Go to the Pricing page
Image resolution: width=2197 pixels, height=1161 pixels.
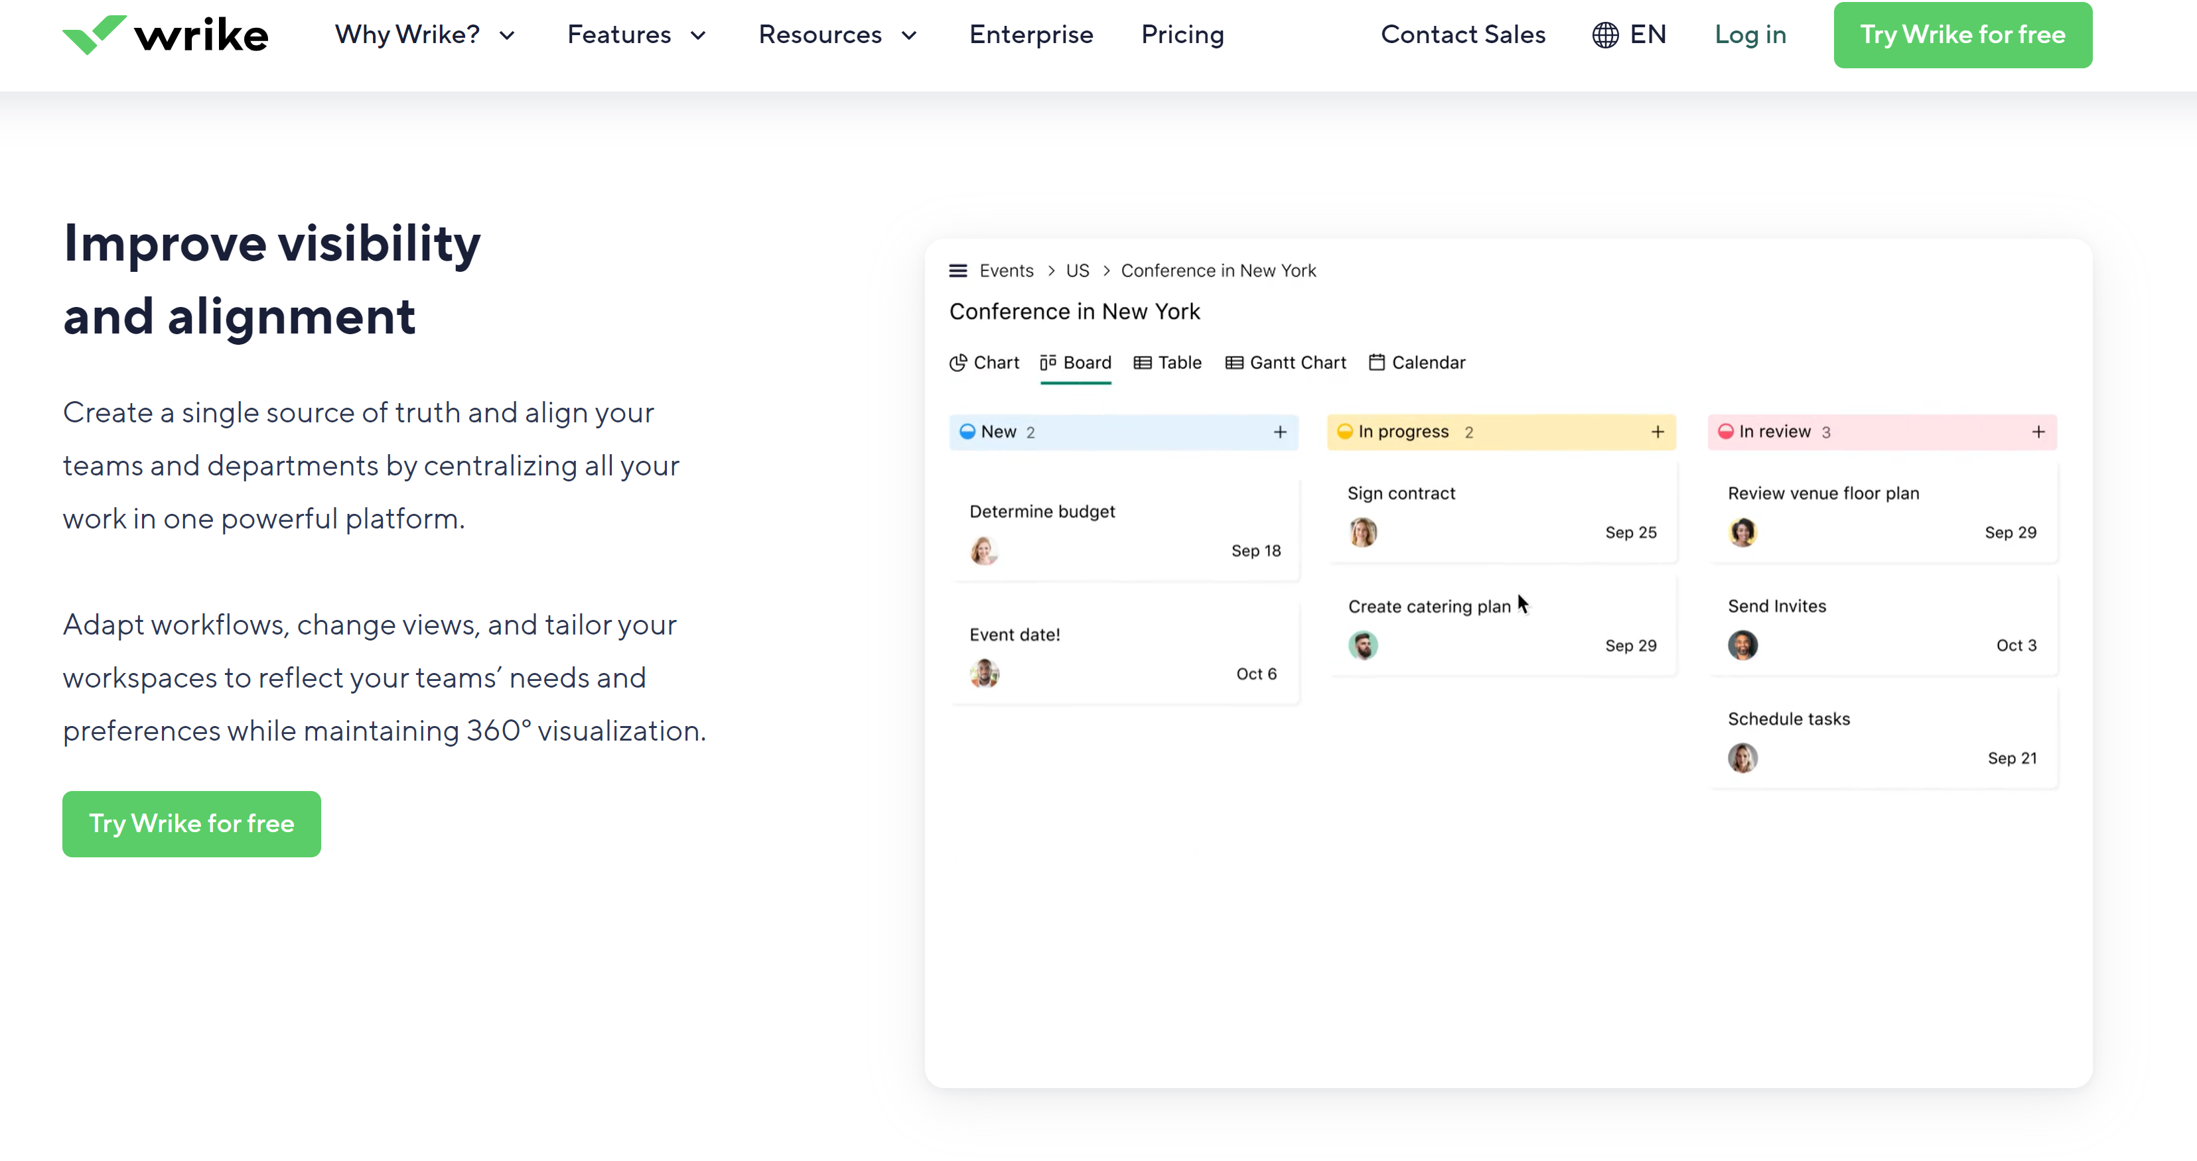1182,35
